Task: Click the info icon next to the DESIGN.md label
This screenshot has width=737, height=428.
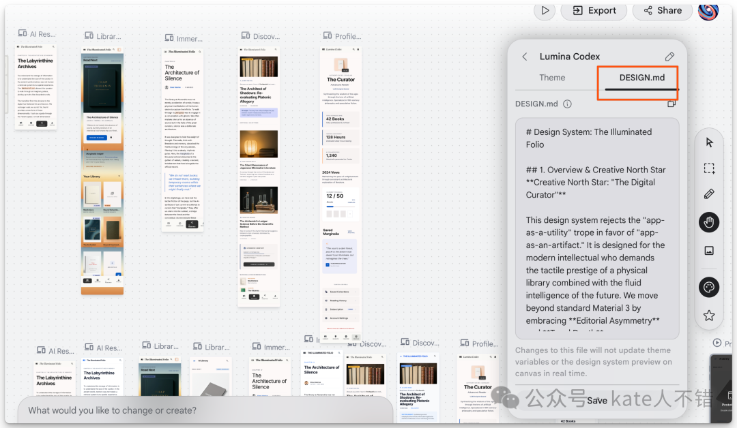Action: point(567,104)
